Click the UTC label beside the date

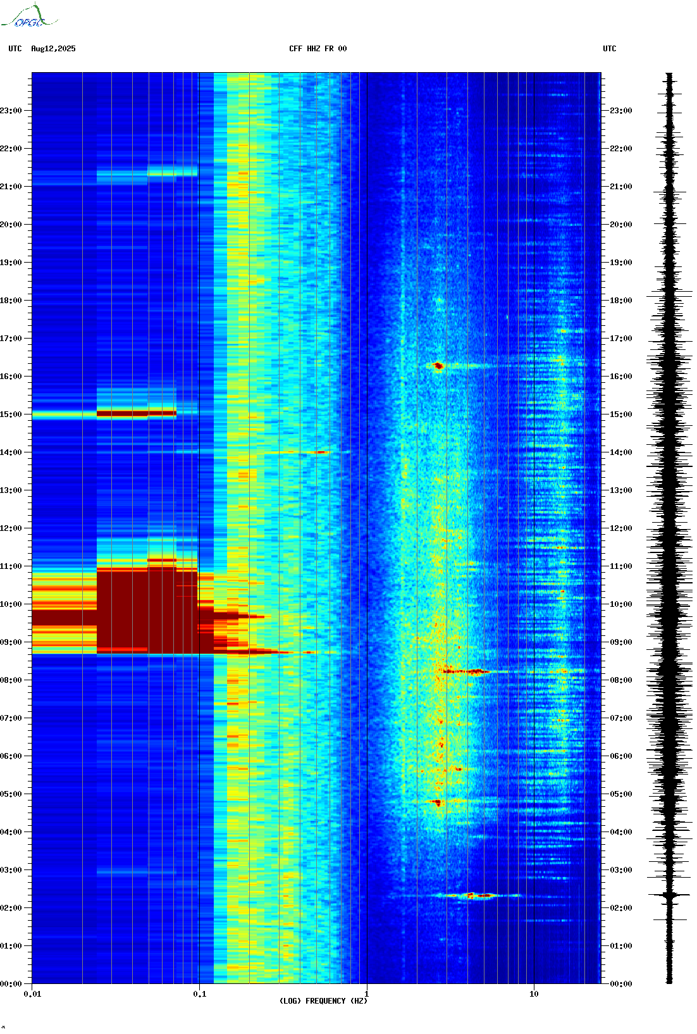pos(15,49)
